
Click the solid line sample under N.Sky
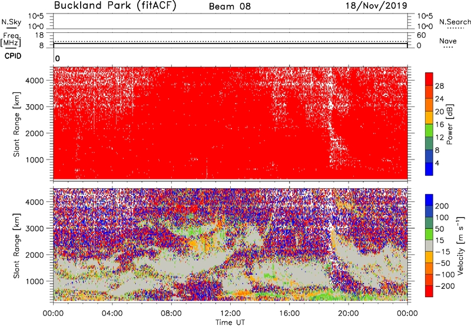(x=11, y=28)
